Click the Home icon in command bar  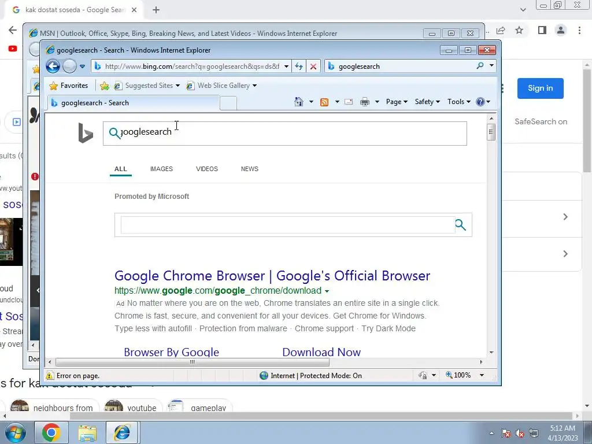click(299, 102)
